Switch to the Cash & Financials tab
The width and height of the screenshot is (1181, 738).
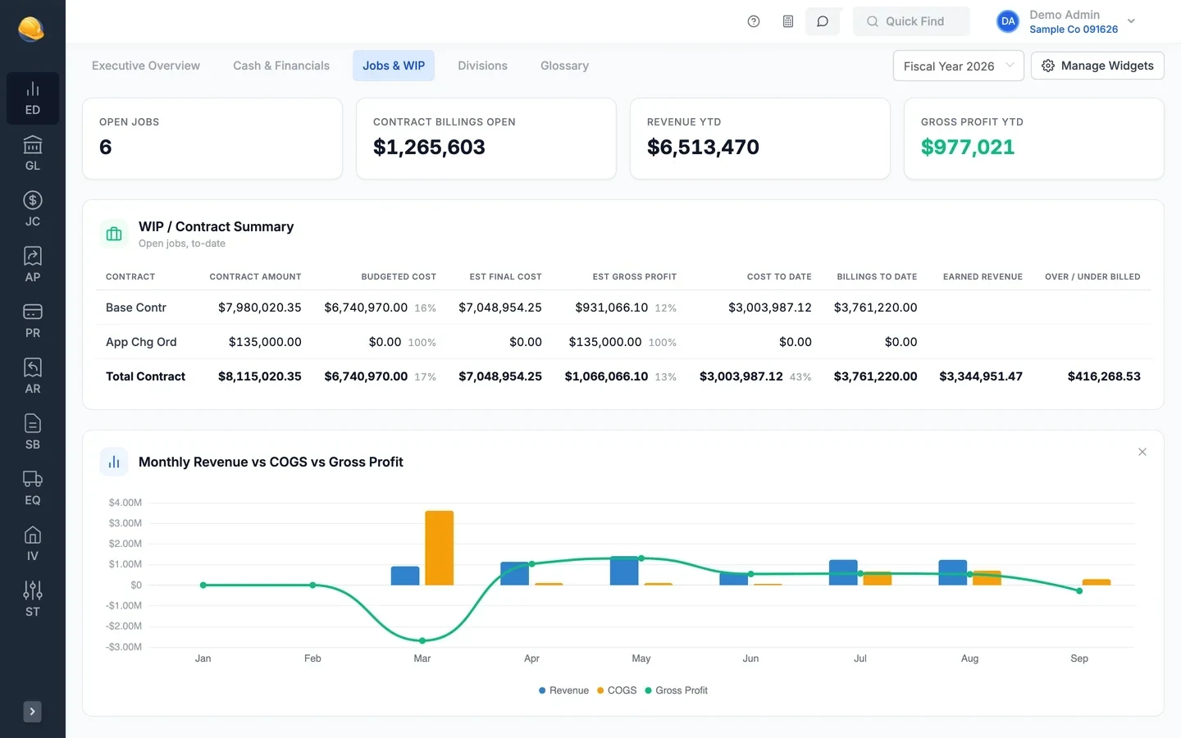click(x=281, y=66)
